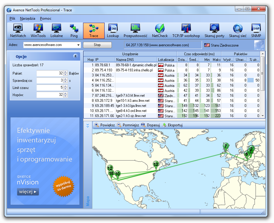Screen dimensions: 274x223
Task: Open the Adres address dropdown
Action: tap(79, 45)
